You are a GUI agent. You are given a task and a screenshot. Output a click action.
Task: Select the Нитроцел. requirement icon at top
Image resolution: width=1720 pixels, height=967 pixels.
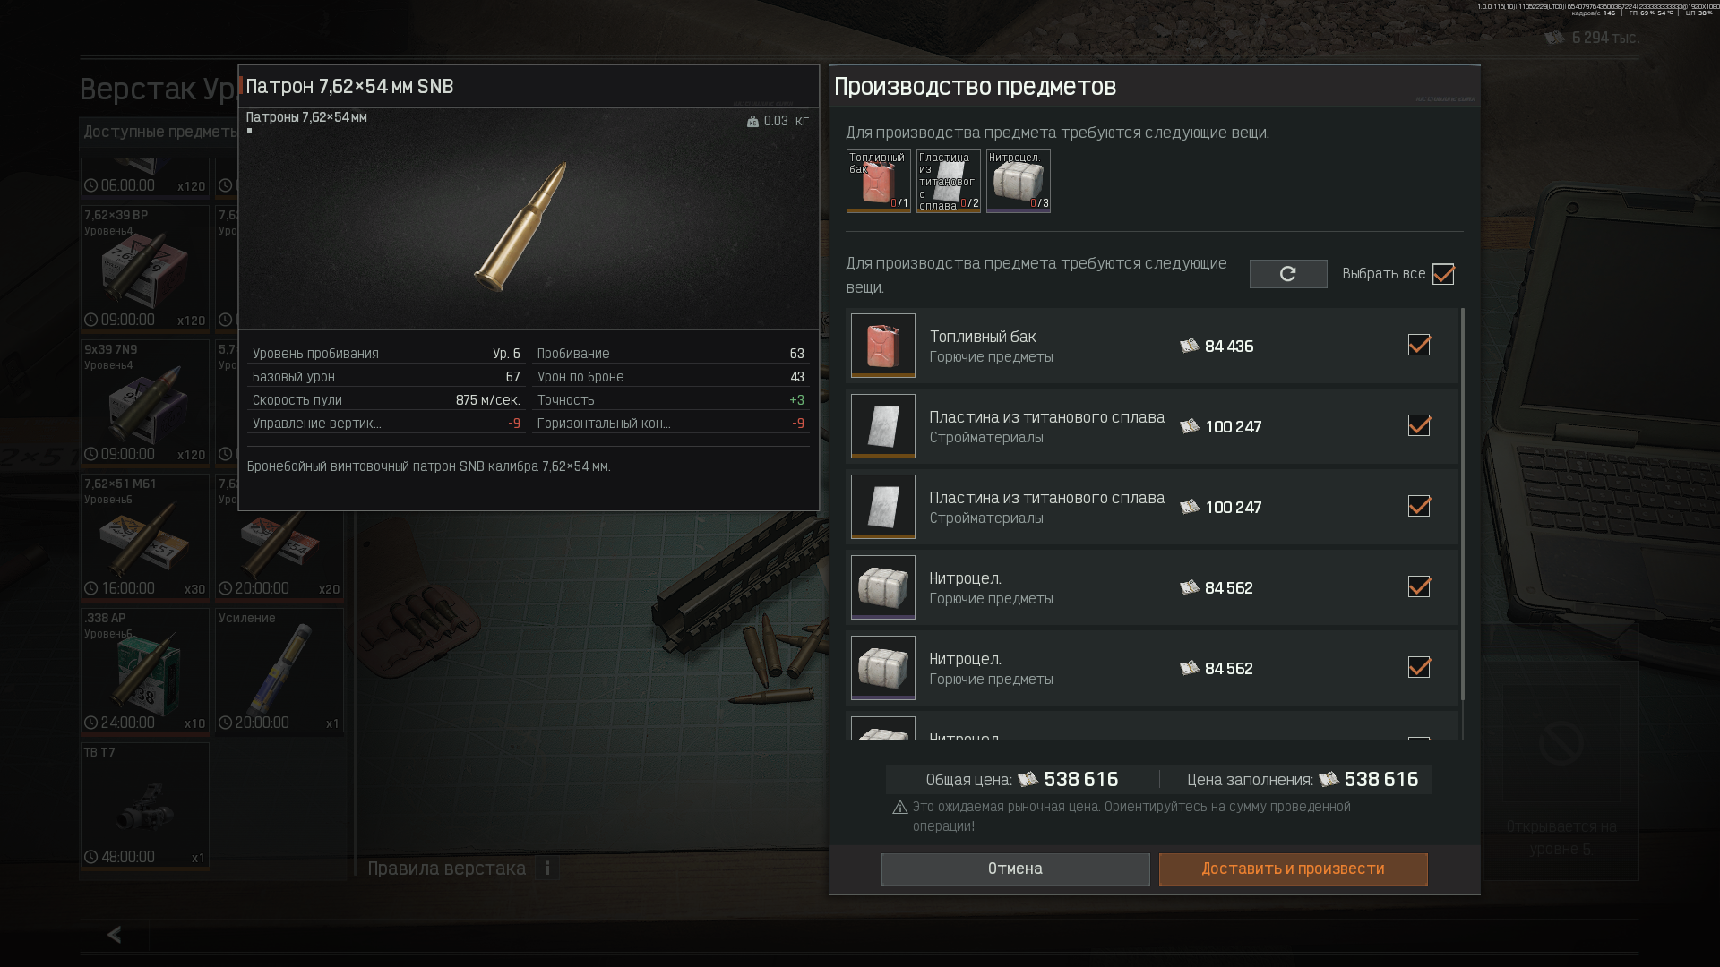[x=1018, y=181]
